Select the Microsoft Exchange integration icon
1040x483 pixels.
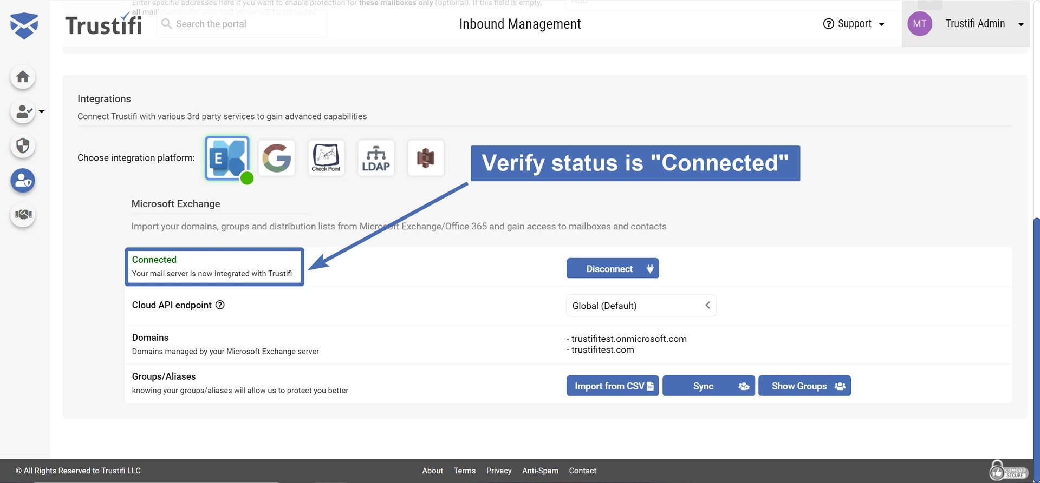tap(227, 158)
